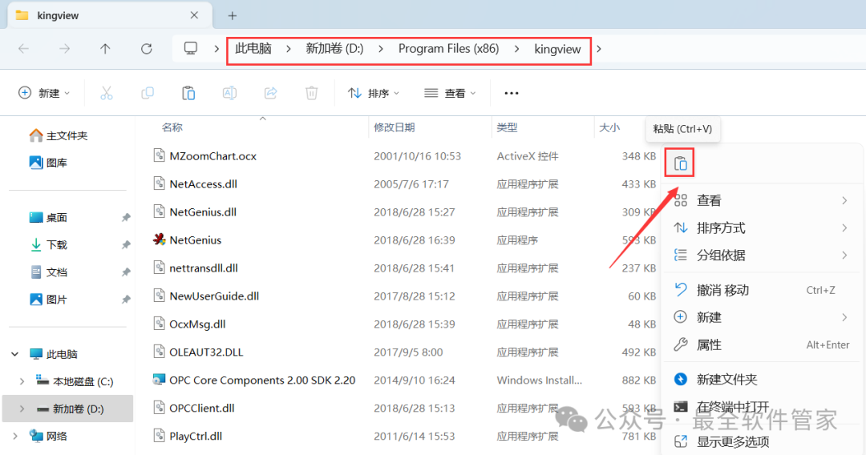Collapse the 此电脑 tree node
Screen dimensions: 866x455
pyautogui.click(x=15, y=354)
